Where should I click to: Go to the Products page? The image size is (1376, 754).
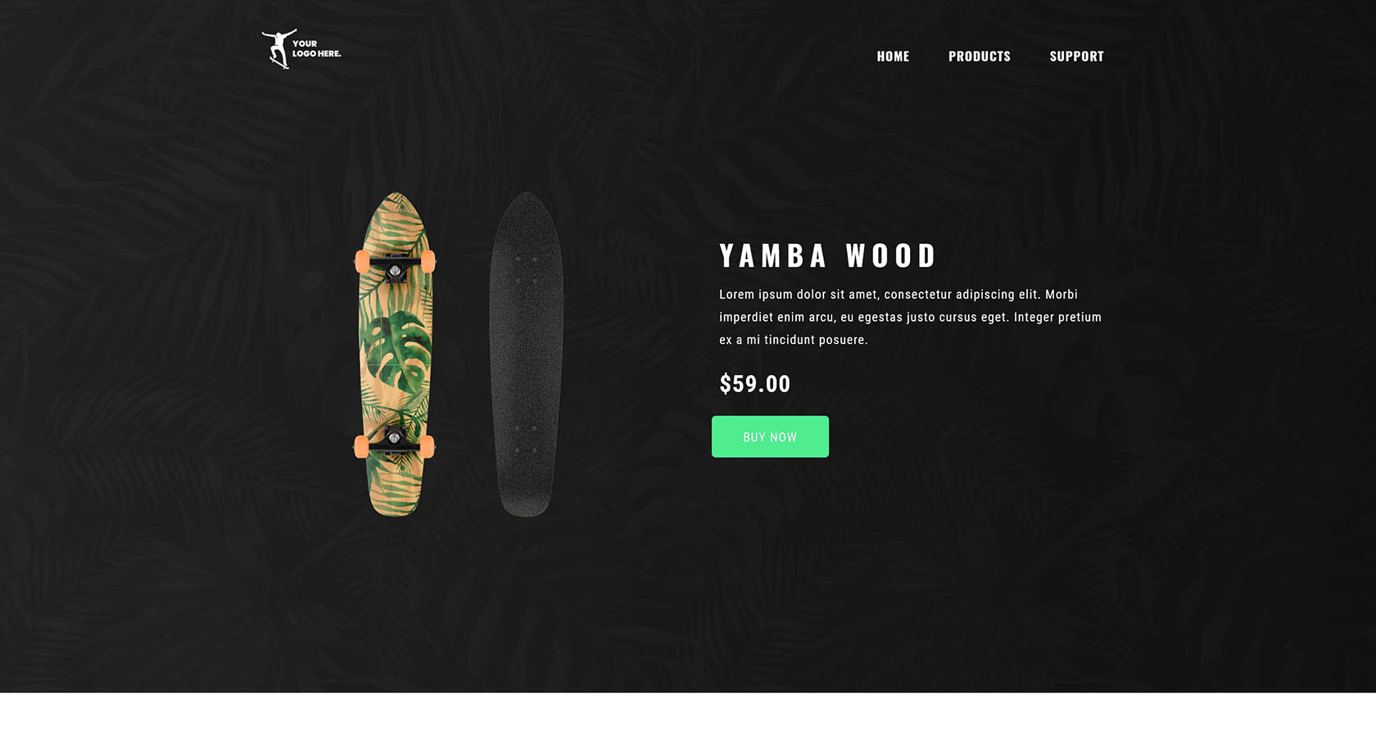(980, 56)
